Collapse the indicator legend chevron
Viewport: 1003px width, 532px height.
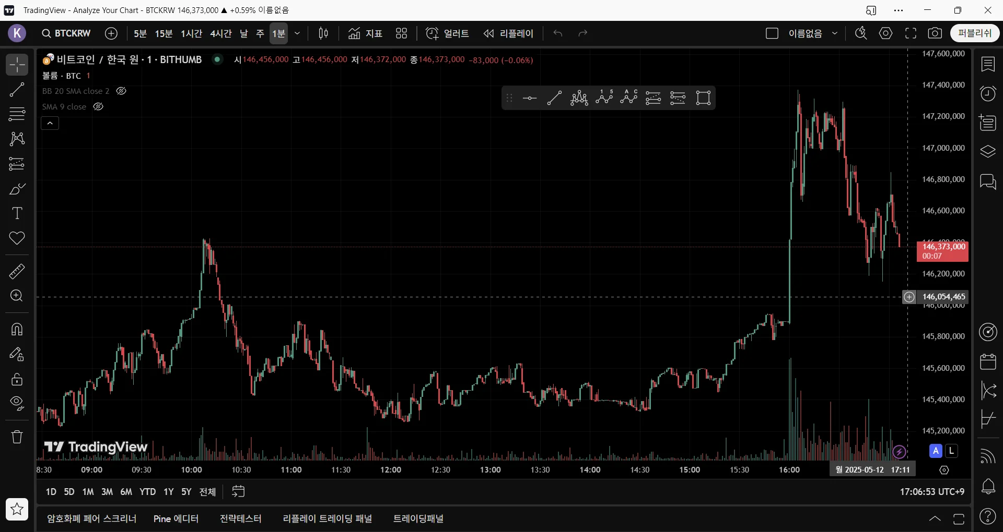pyautogui.click(x=50, y=123)
